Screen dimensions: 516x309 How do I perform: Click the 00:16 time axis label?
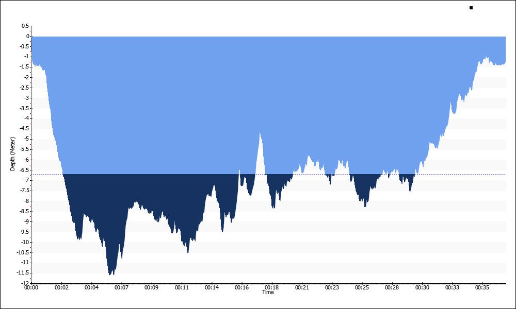pyautogui.click(x=241, y=288)
